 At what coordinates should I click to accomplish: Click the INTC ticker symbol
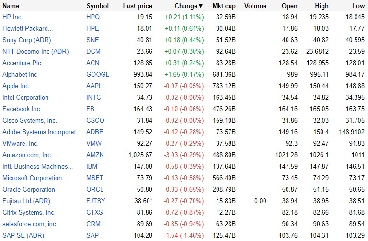(x=94, y=98)
